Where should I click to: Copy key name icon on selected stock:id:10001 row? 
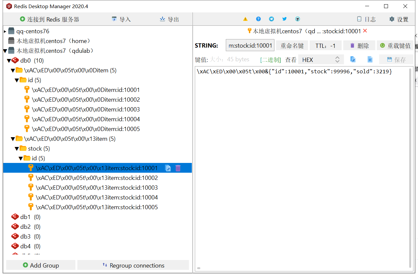pos(168,168)
